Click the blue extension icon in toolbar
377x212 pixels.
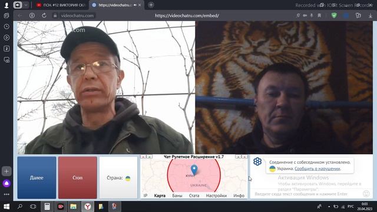[x=346, y=15]
